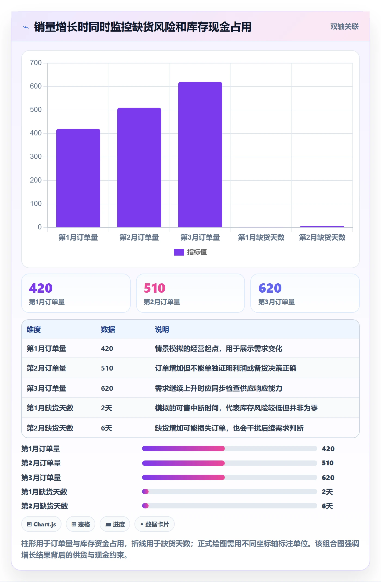Open the 620 第3月订单量 data card
Screen dimensions: 381x582
[x=305, y=293]
